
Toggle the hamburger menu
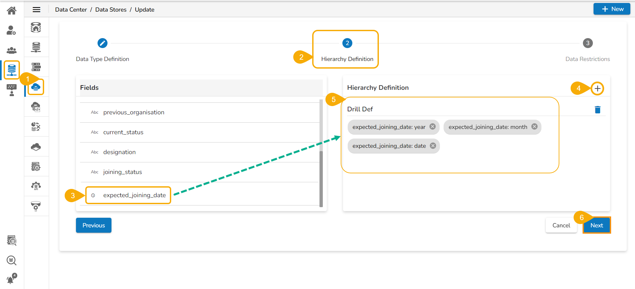[36, 10]
